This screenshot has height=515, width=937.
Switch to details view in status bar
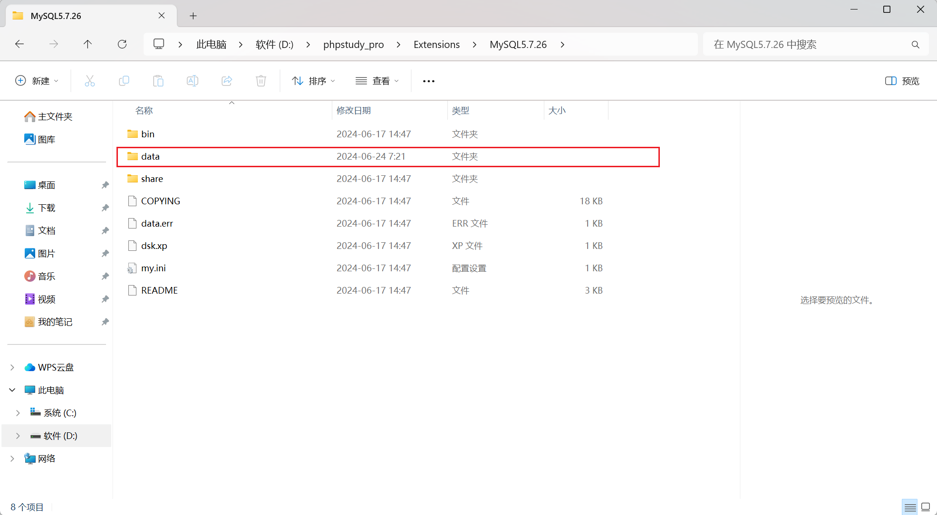(x=910, y=507)
